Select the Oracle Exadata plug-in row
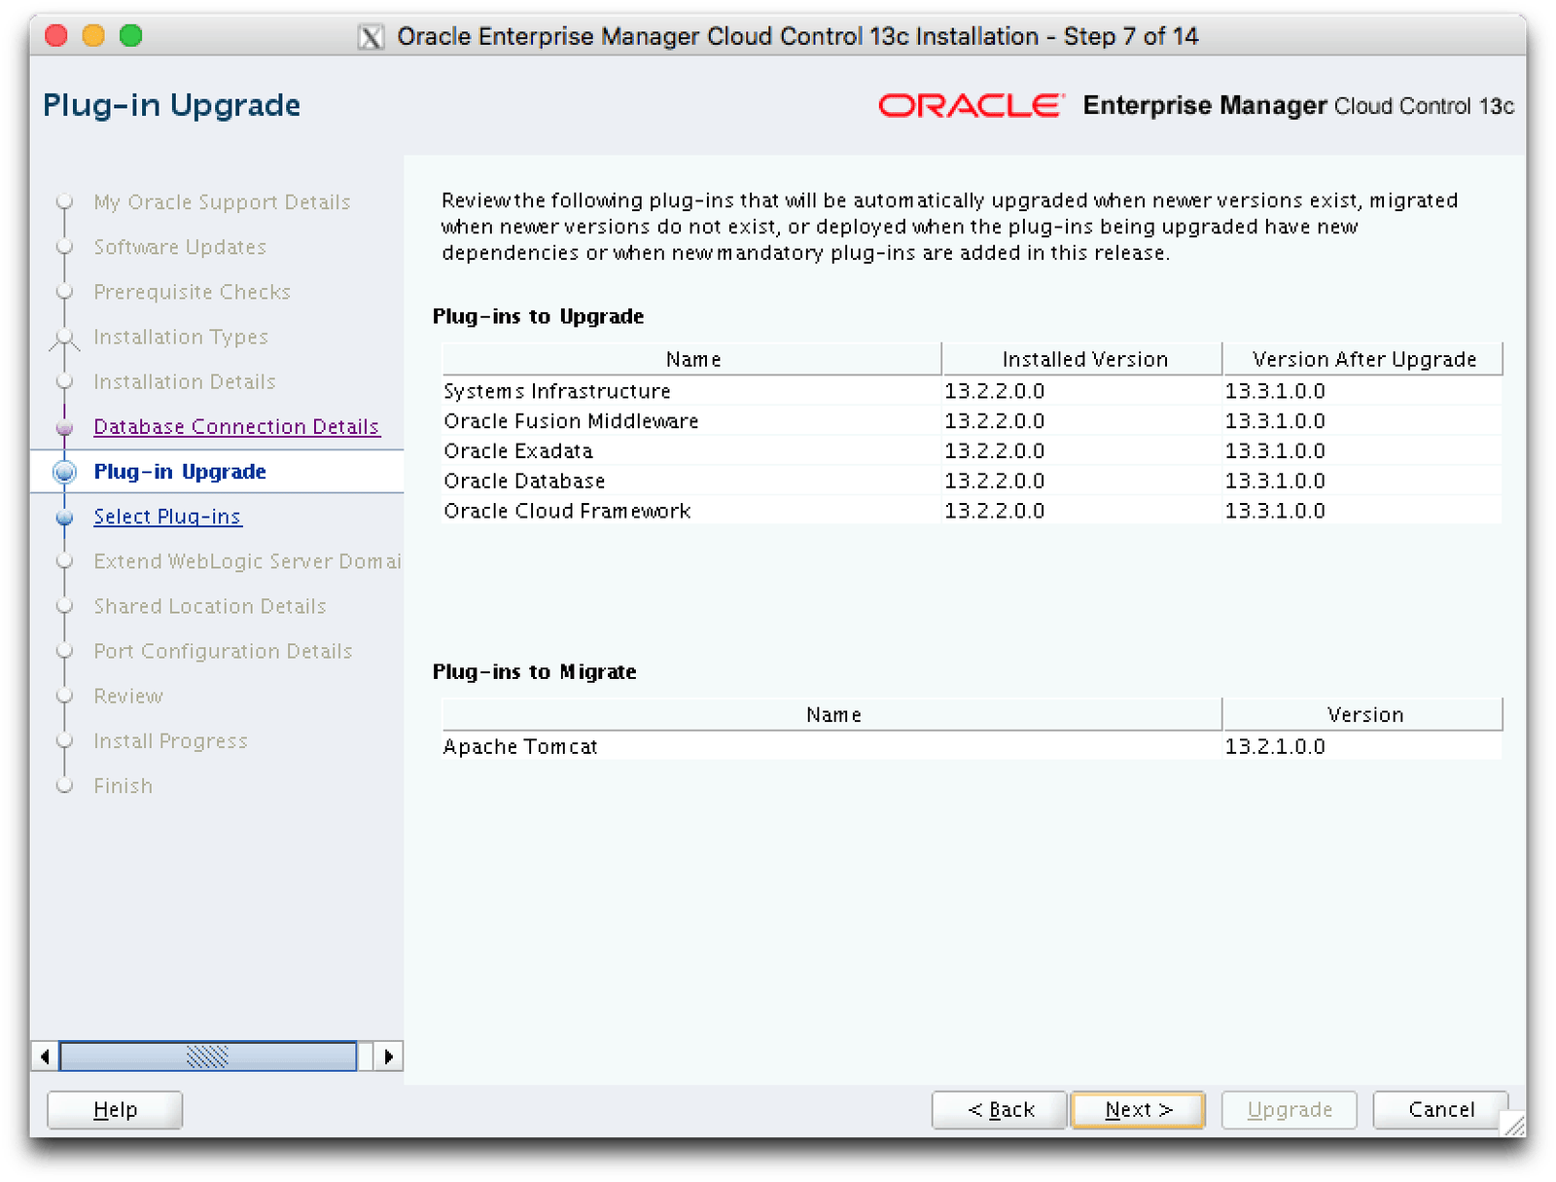 518,451
